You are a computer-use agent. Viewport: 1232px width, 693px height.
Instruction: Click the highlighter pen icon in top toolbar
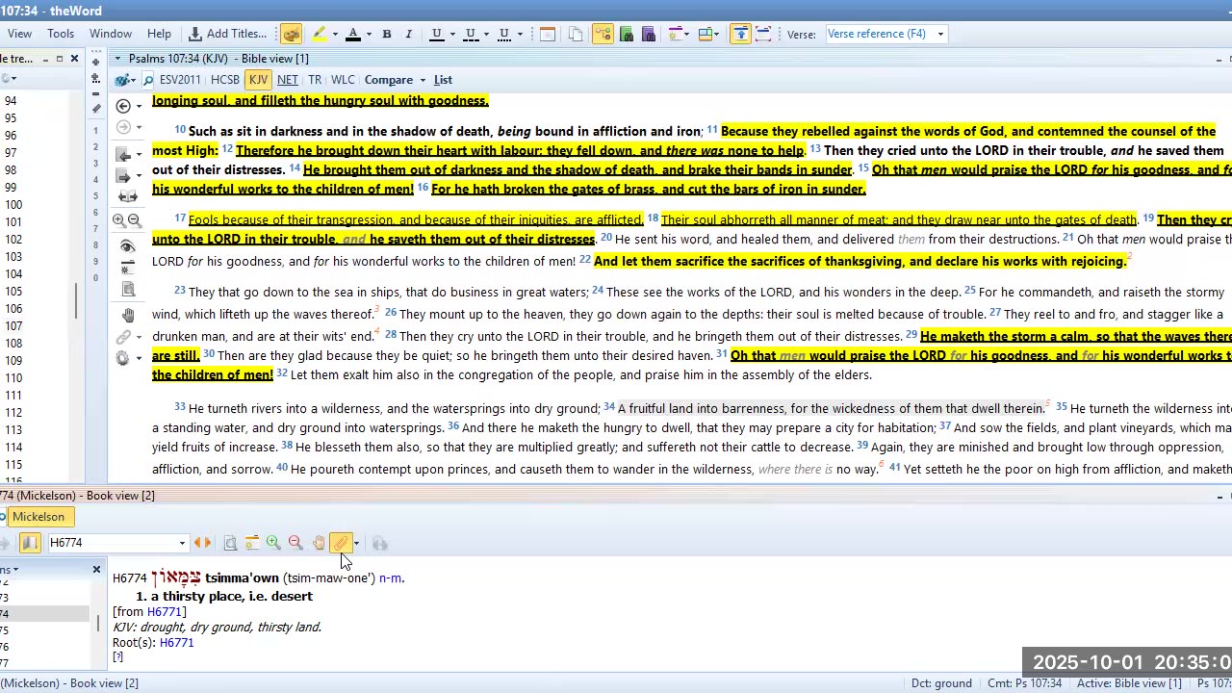pyautogui.click(x=319, y=34)
